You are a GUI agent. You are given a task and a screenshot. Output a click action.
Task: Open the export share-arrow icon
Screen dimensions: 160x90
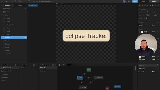pos(33,1)
